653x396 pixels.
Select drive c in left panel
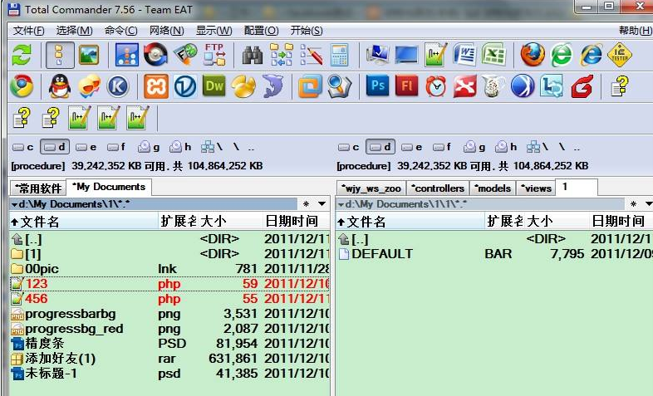[x=23, y=147]
